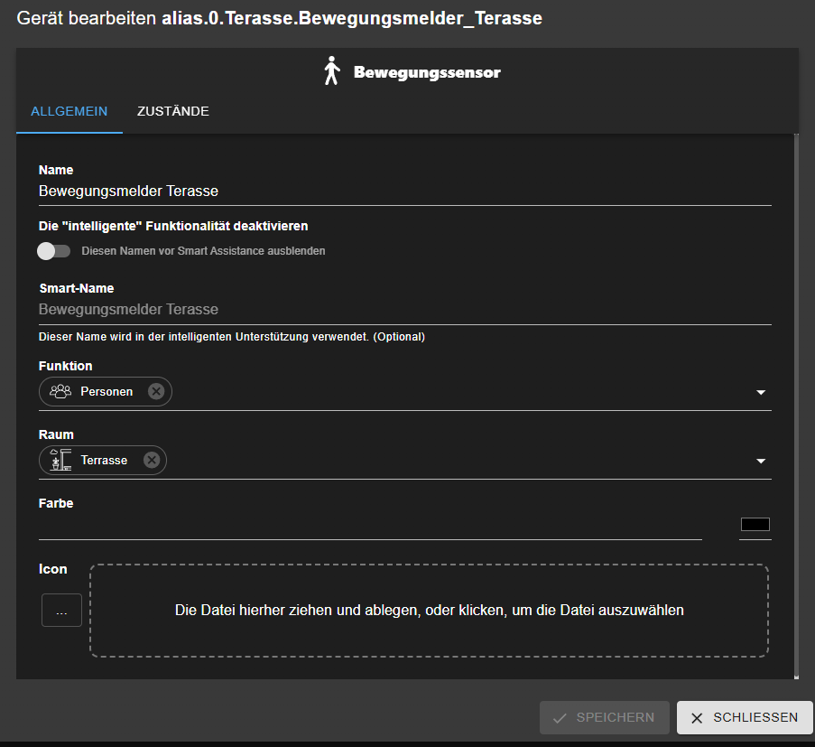
Task: Click the Schliessen button
Action: [x=745, y=717]
